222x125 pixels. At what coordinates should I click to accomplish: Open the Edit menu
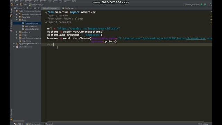(x=16, y=1)
